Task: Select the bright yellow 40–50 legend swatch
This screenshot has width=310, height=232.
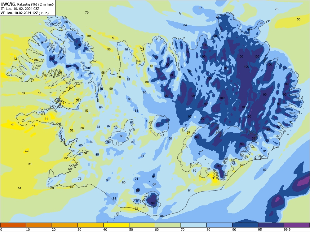Action: pos(116,225)
